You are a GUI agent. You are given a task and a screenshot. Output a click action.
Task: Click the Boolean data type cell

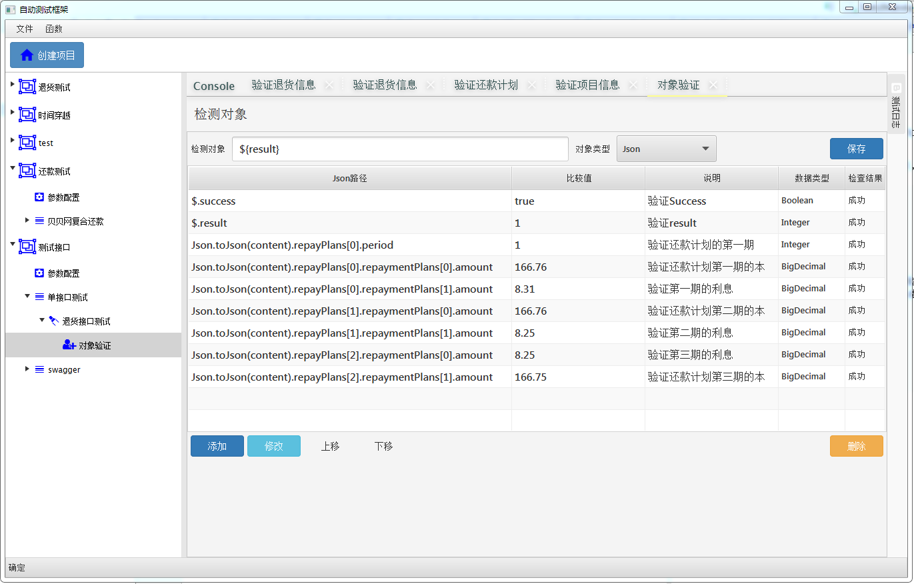[x=811, y=201]
